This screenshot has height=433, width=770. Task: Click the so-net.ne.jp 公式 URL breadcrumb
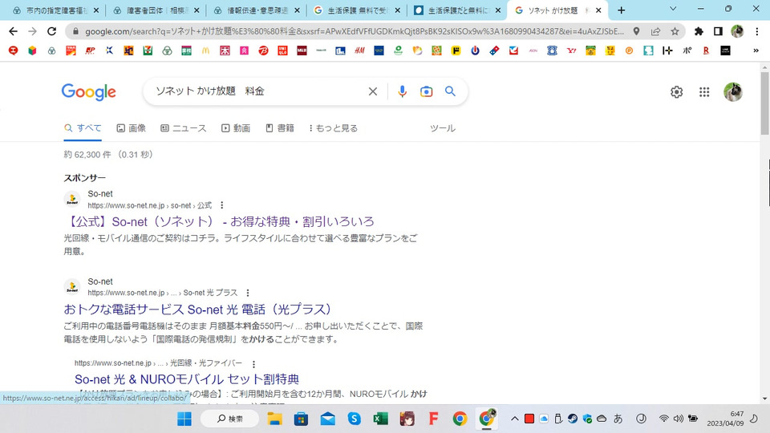pyautogui.click(x=149, y=205)
